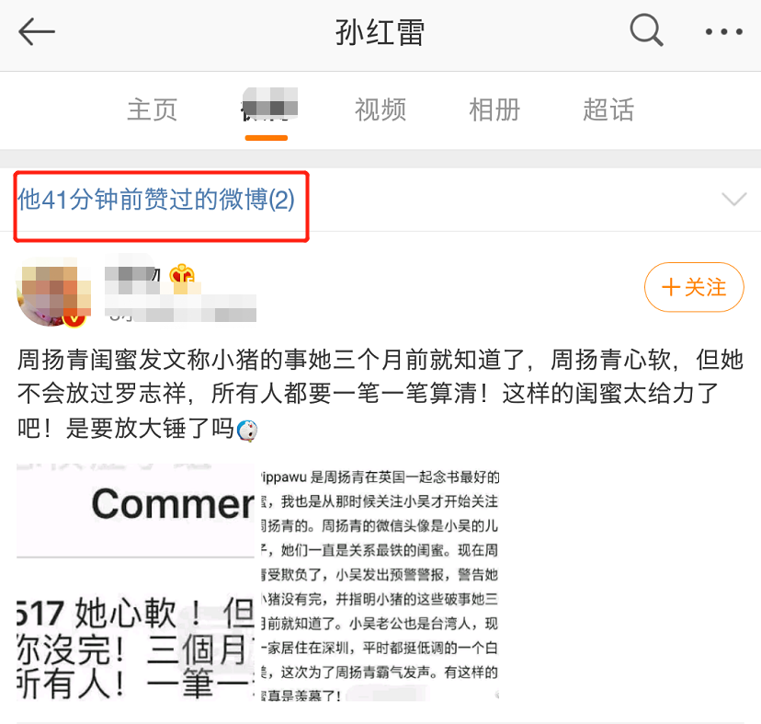
Task: Open the three-dot more options menu
Action: (x=723, y=31)
